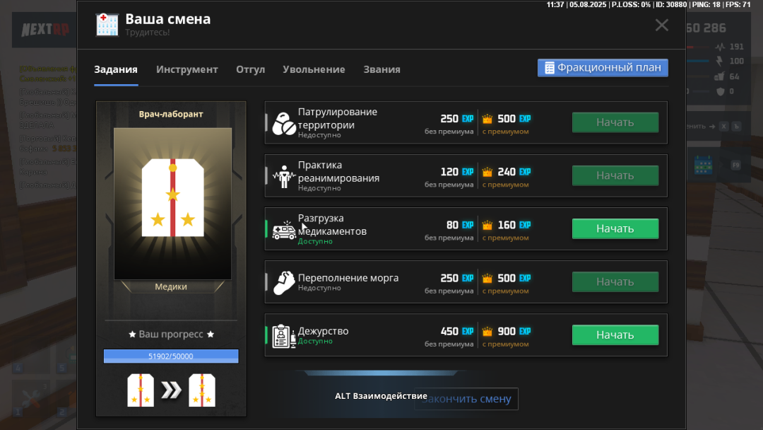Click the Врач-лаборант rank card image
Image resolution: width=763 pixels, height=430 pixels.
[173, 204]
